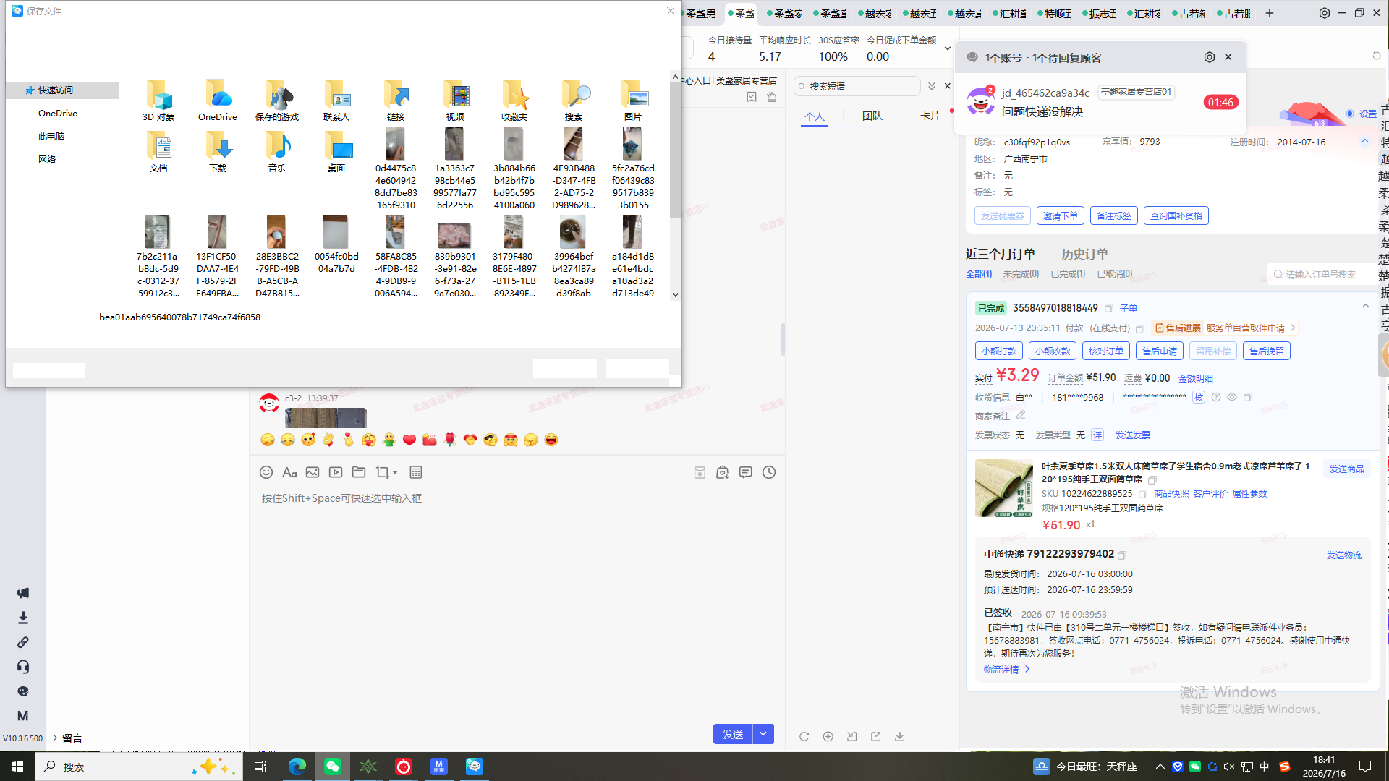
Task: View chat history via the clock icon
Action: click(769, 472)
